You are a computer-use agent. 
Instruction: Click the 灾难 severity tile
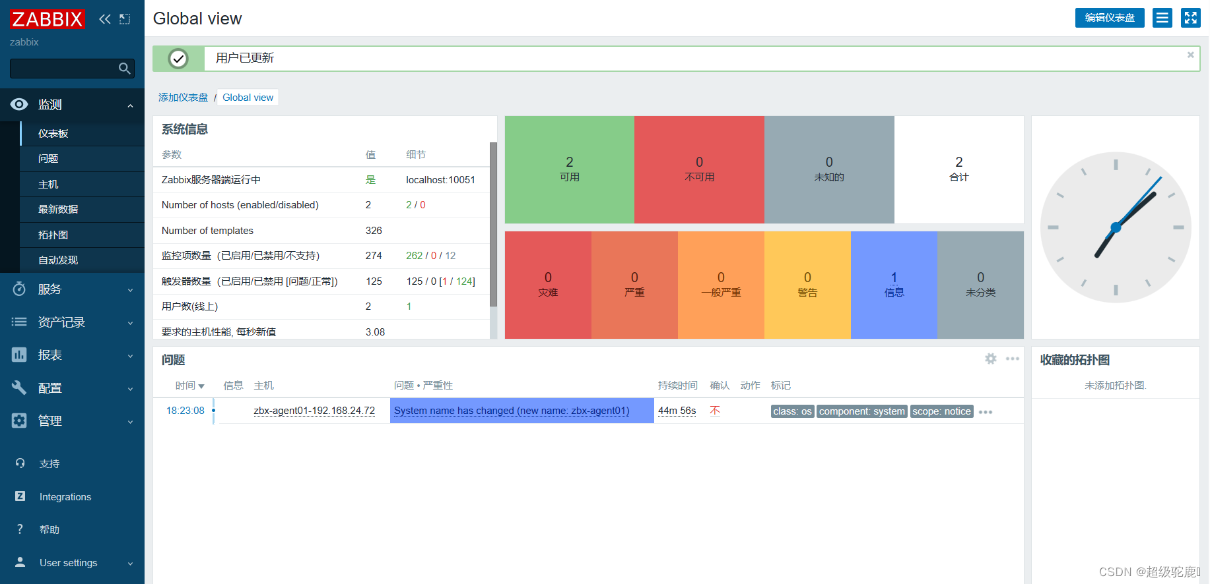548,285
